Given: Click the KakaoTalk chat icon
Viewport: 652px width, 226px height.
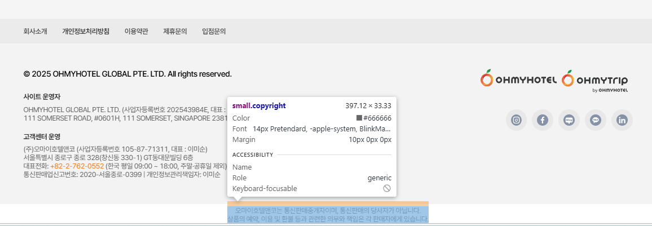Looking at the screenshot, I should (595, 120).
